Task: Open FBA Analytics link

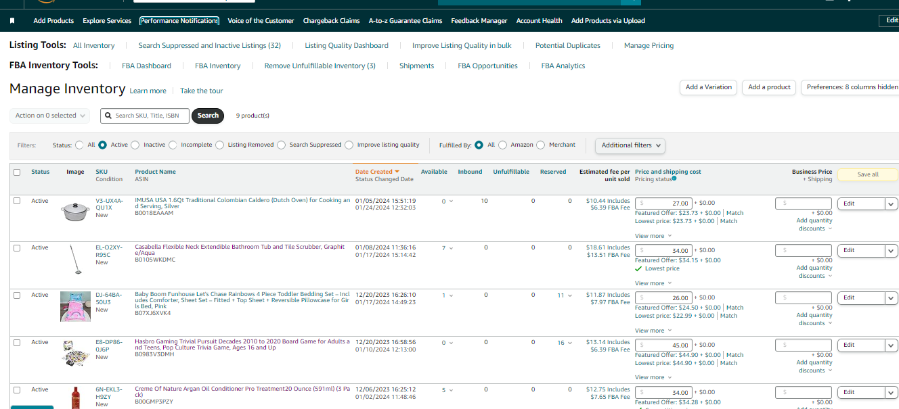Action: pos(563,66)
